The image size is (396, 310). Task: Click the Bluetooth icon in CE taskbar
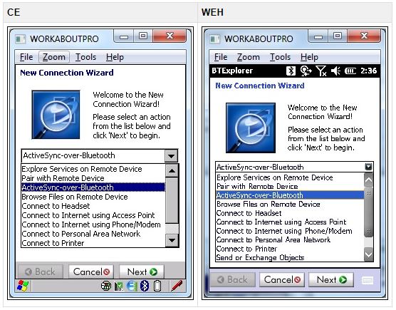point(145,286)
